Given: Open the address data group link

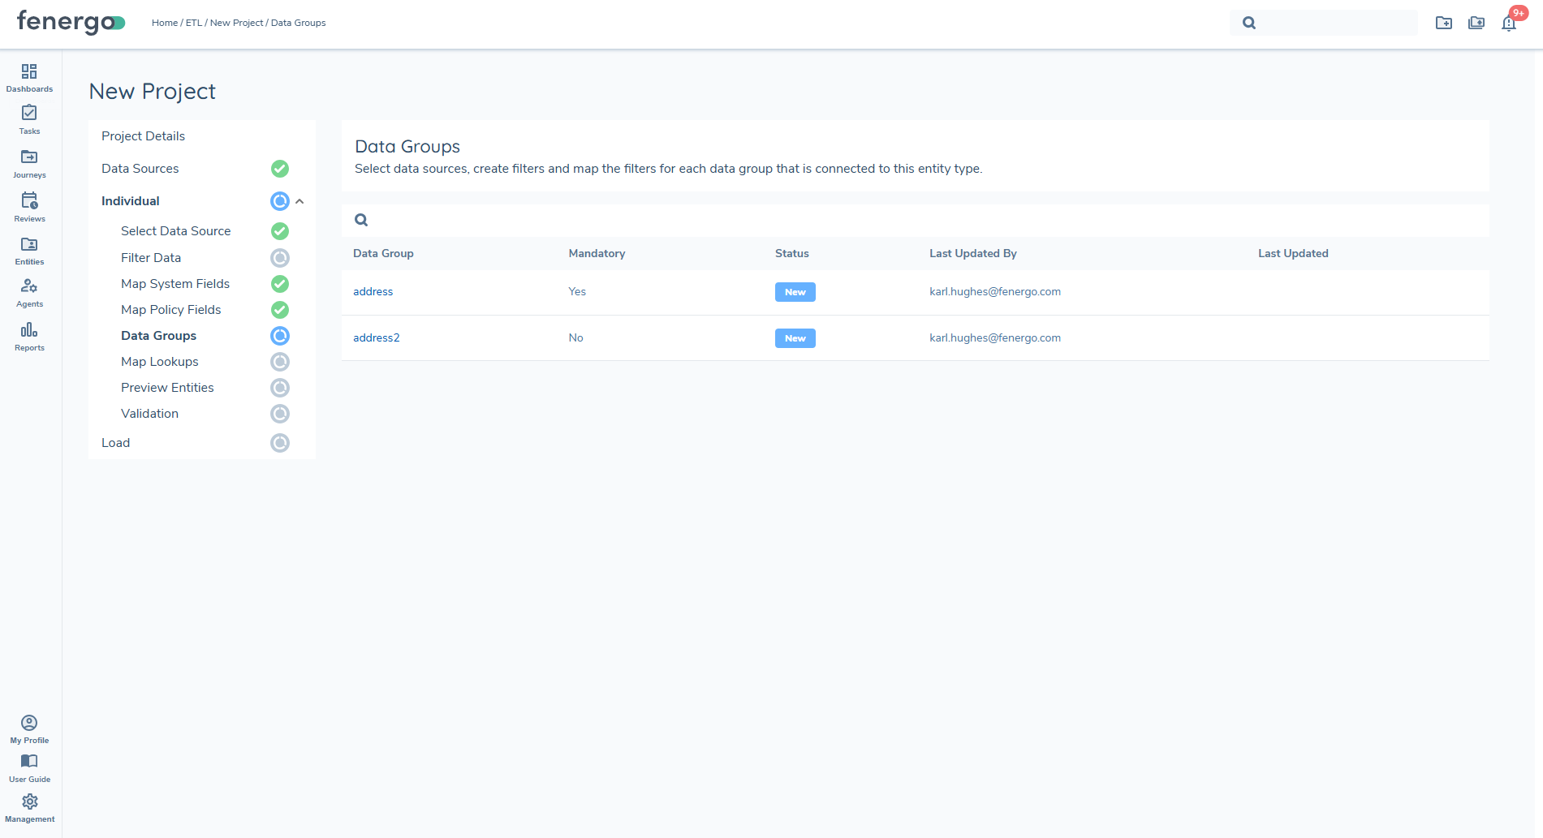Looking at the screenshot, I should coord(373,292).
